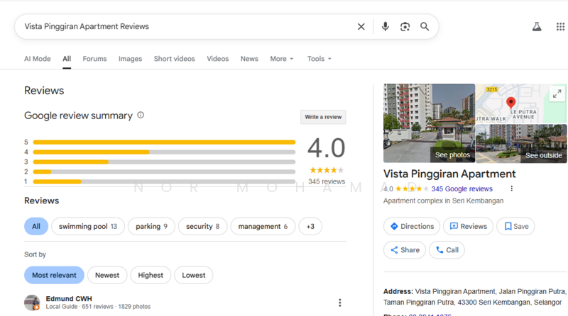This screenshot has height=316, width=568.
Task: Open the Tools dropdown
Action: [319, 59]
